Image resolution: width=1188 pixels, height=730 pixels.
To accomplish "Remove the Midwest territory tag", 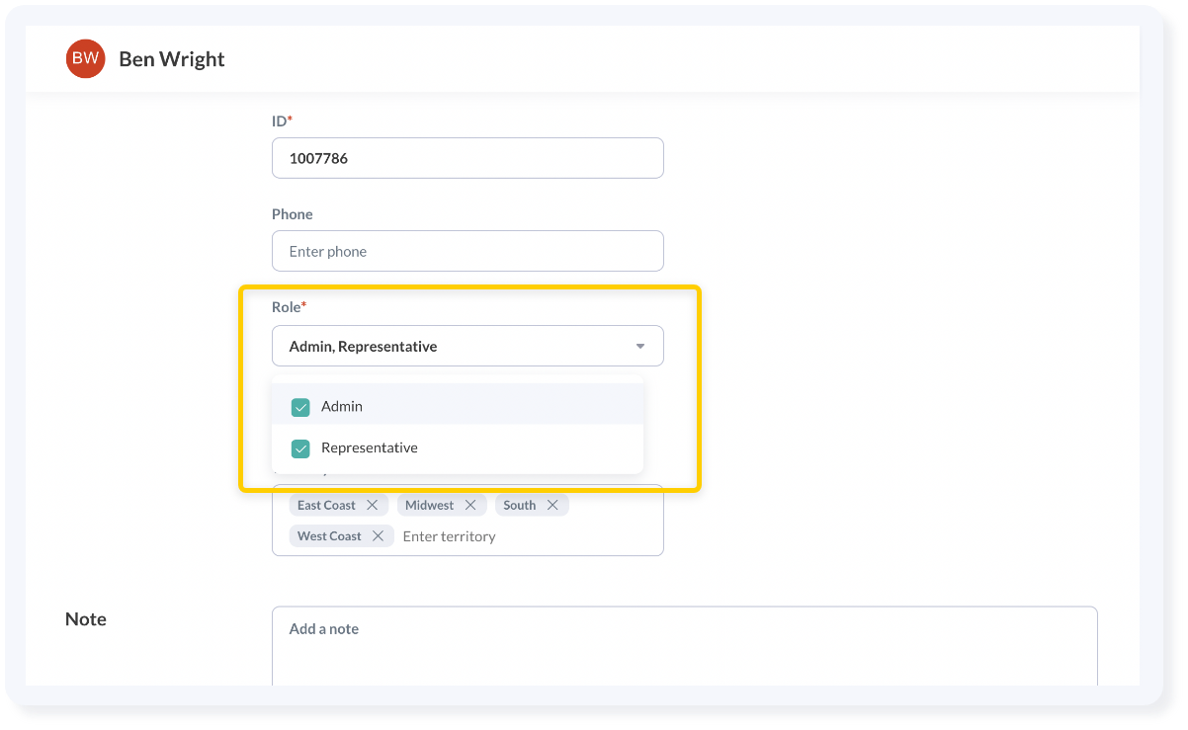I will (472, 505).
